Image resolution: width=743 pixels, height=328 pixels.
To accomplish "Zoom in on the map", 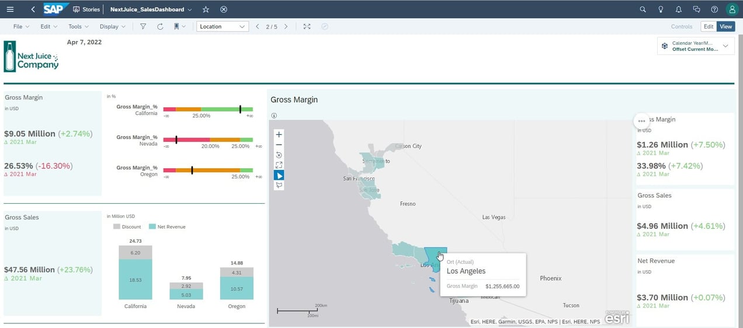I will coord(279,134).
